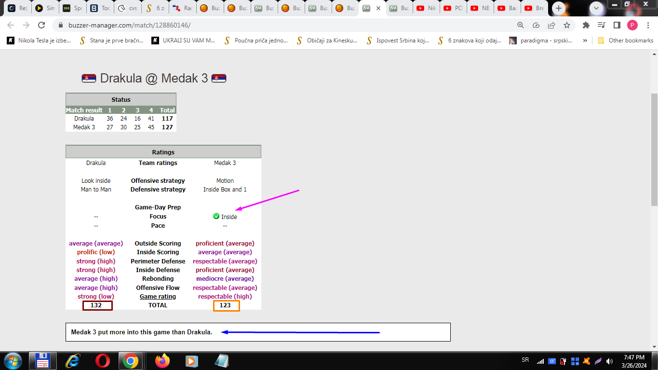Launch Firefox from the taskbar
Screen dimensions: 658x370
click(x=162, y=361)
